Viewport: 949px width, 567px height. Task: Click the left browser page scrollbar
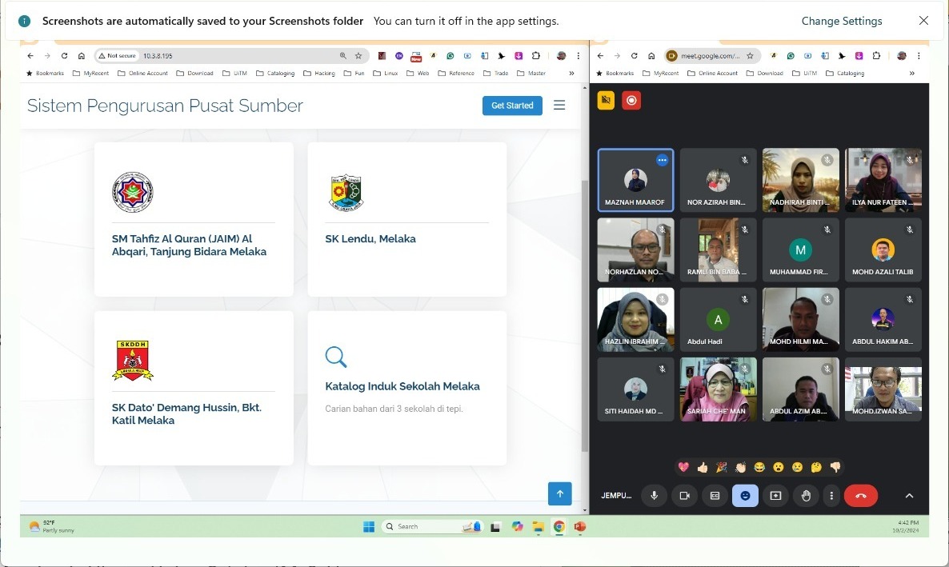[584, 316]
